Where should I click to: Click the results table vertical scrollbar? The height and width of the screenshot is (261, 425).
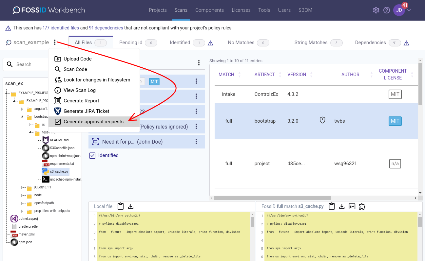[x=420, y=83]
